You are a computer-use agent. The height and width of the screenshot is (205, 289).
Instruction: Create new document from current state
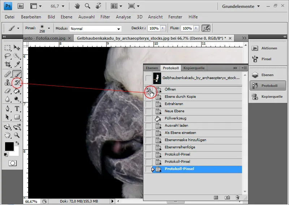tap(216, 198)
